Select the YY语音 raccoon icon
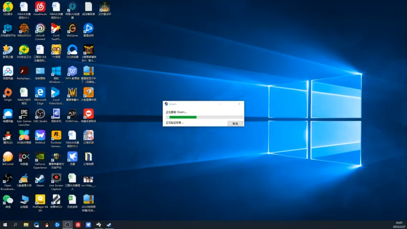Screen dimensions: 407x229 [x=56, y=51]
